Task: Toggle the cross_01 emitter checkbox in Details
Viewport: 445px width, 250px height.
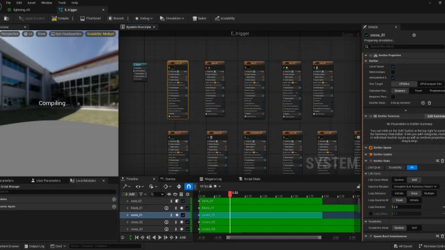Action: coord(367,35)
